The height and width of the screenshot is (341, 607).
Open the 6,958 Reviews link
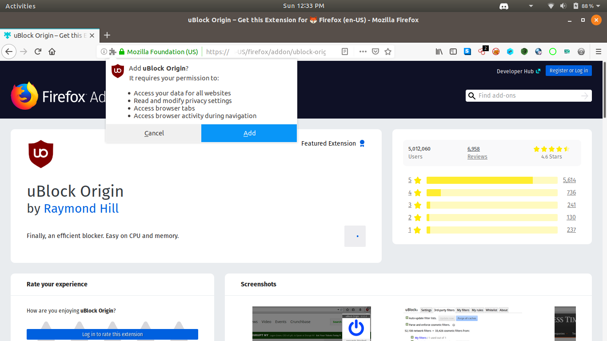point(477,153)
